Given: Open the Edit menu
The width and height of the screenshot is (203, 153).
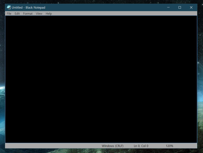Looking at the screenshot, I should [x=17, y=13].
